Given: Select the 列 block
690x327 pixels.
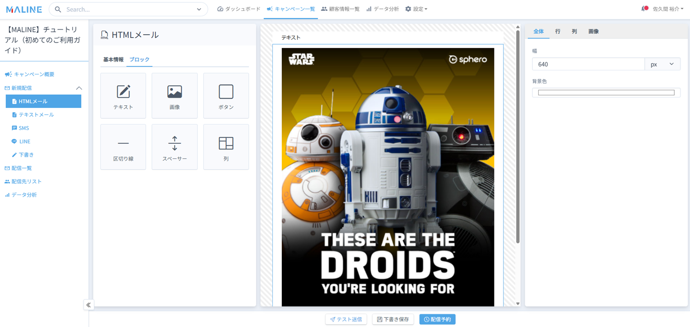Looking at the screenshot, I should (x=226, y=147).
